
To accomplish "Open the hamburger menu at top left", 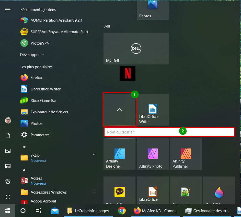I will click(x=8, y=10).
